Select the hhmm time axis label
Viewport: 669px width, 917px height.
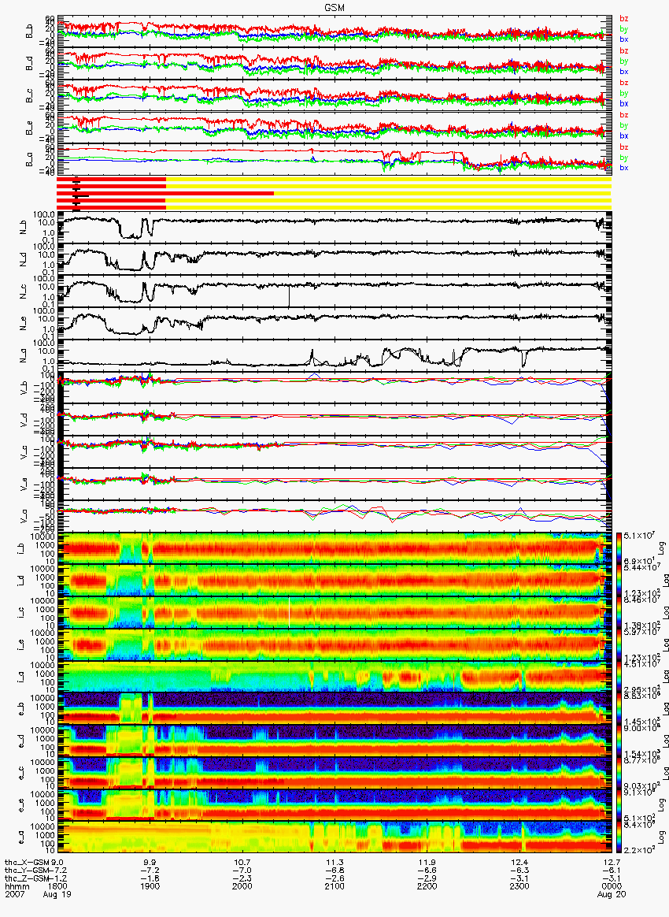coord(17,886)
